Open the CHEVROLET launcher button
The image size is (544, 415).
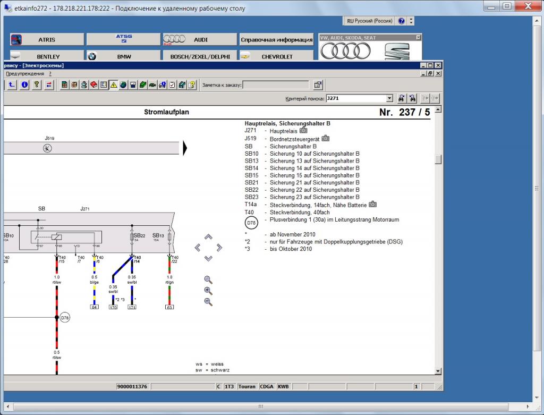coord(276,55)
